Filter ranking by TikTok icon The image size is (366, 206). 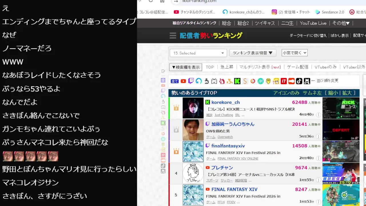(x=299, y=81)
